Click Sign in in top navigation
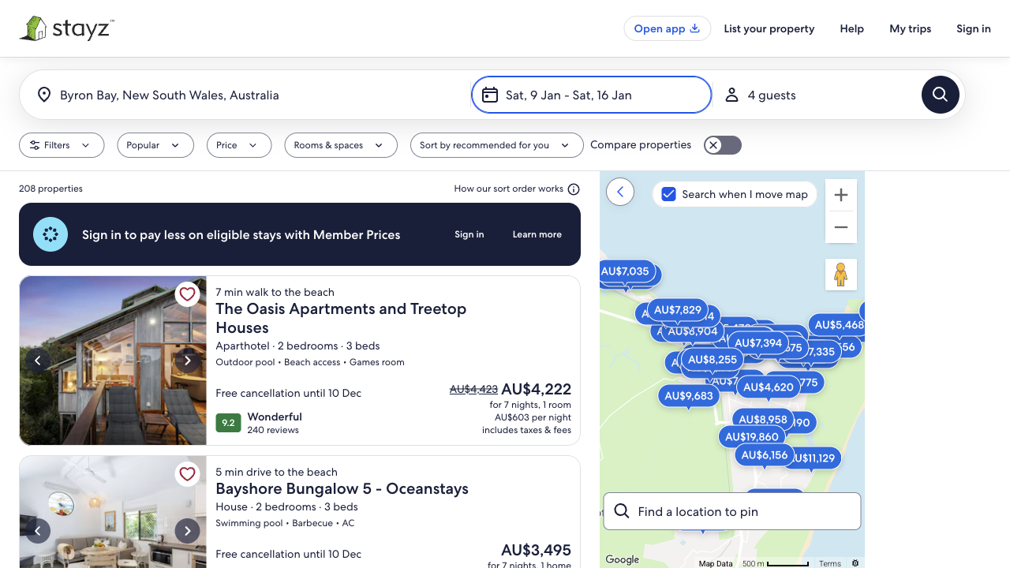Viewport: 1010px width, 568px height. 974,28
